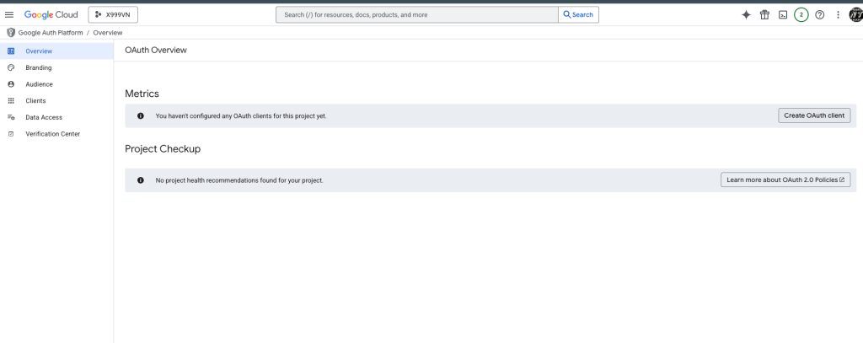
Task: Open the three-dot settings and utilities menu
Action: point(839,15)
